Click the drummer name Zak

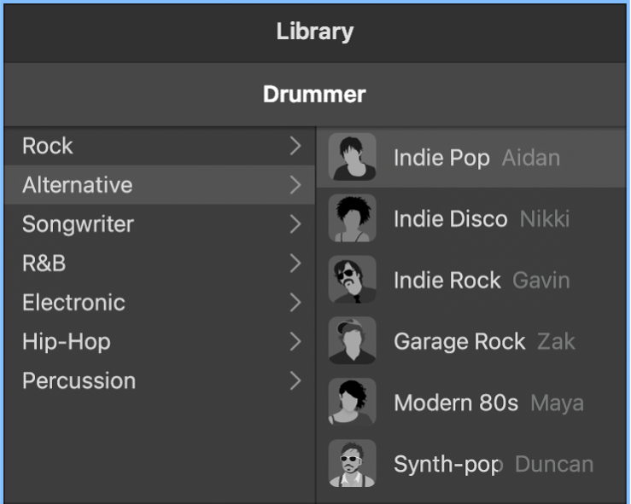(x=556, y=341)
